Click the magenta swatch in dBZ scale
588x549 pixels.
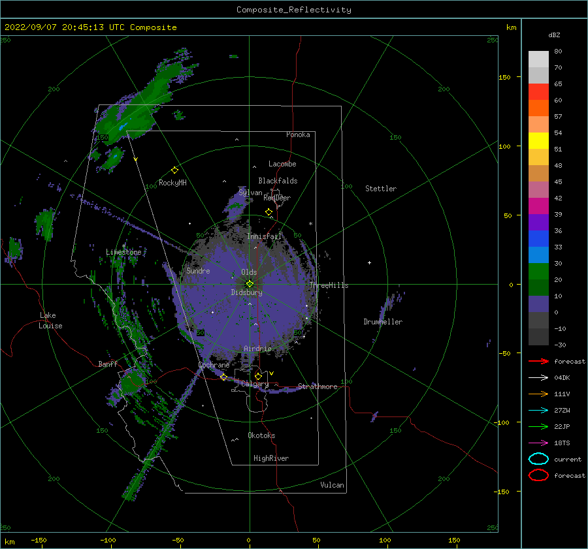pos(538,206)
